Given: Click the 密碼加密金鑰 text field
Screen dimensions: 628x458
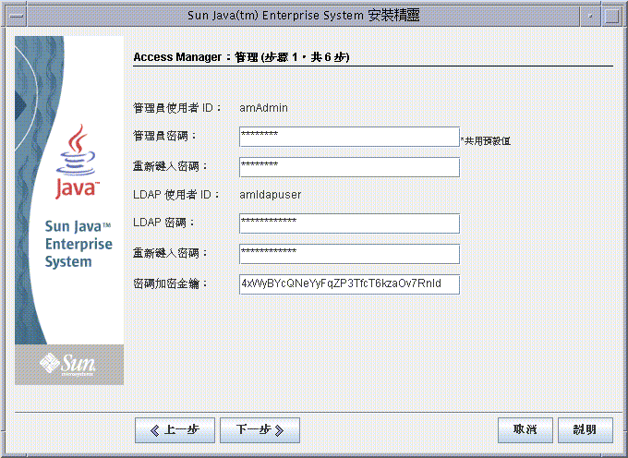Looking at the screenshot, I should point(349,284).
